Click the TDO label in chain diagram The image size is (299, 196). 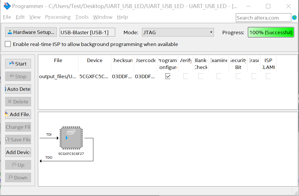coord(49,157)
